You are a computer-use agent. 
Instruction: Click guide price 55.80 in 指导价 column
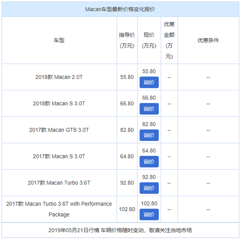[x=127, y=77]
